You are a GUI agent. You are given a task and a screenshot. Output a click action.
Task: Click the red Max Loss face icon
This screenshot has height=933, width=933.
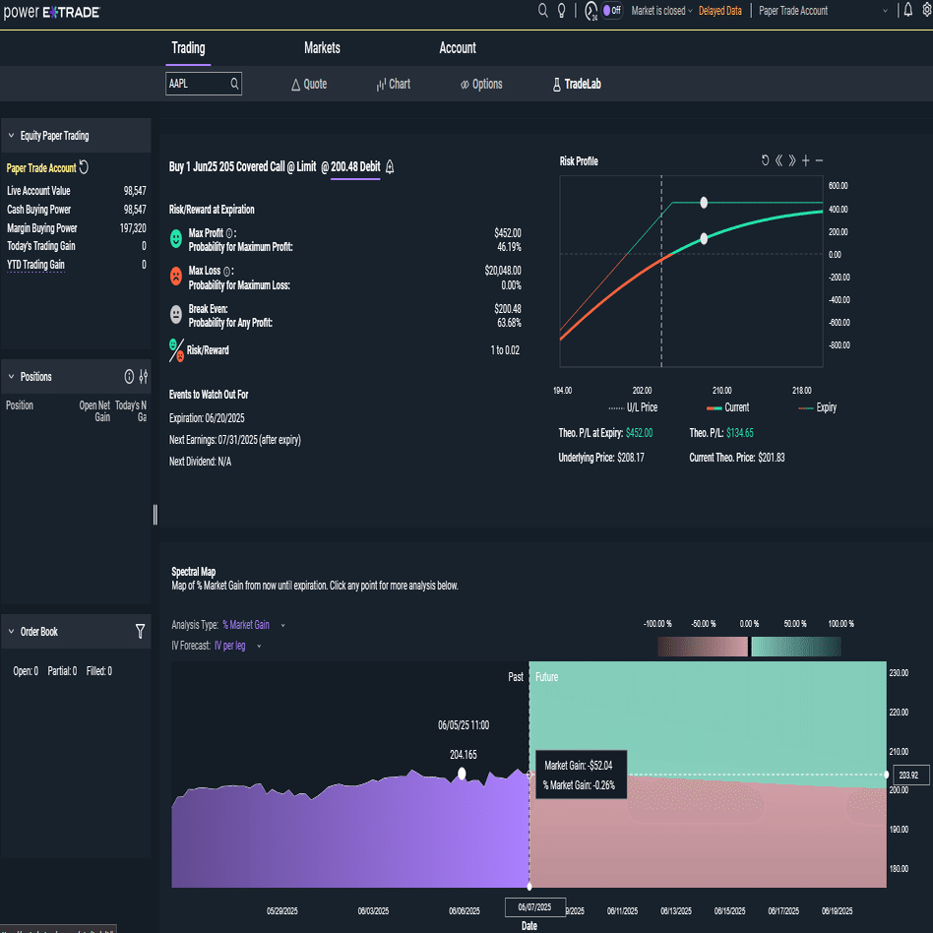[176, 277]
